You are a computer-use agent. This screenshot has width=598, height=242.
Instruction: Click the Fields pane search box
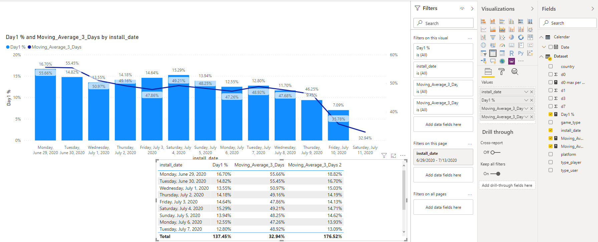coord(568,23)
